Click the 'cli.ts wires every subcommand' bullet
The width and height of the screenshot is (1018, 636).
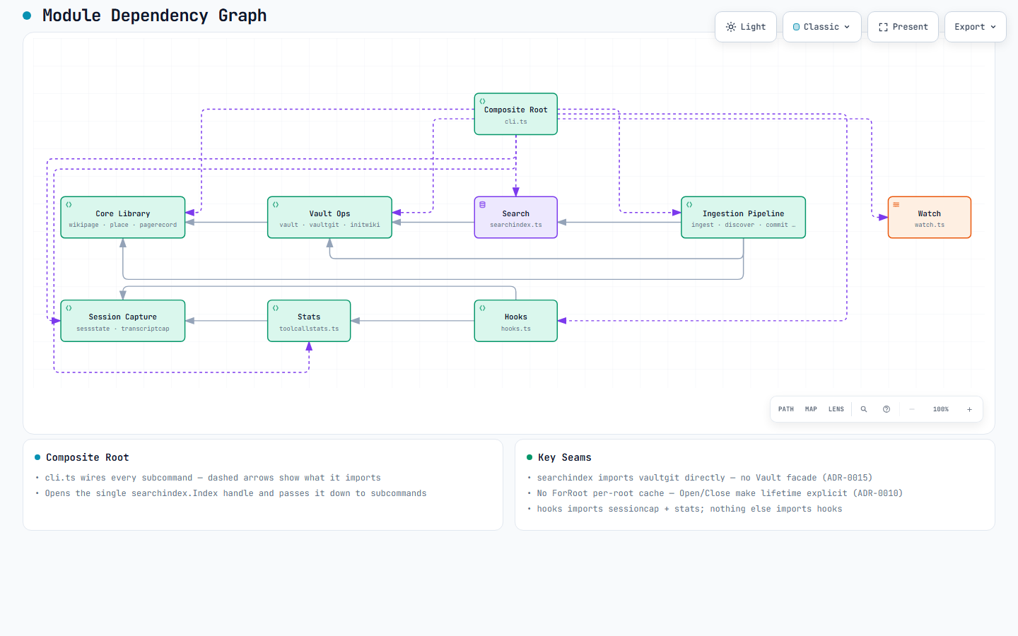[213, 478]
